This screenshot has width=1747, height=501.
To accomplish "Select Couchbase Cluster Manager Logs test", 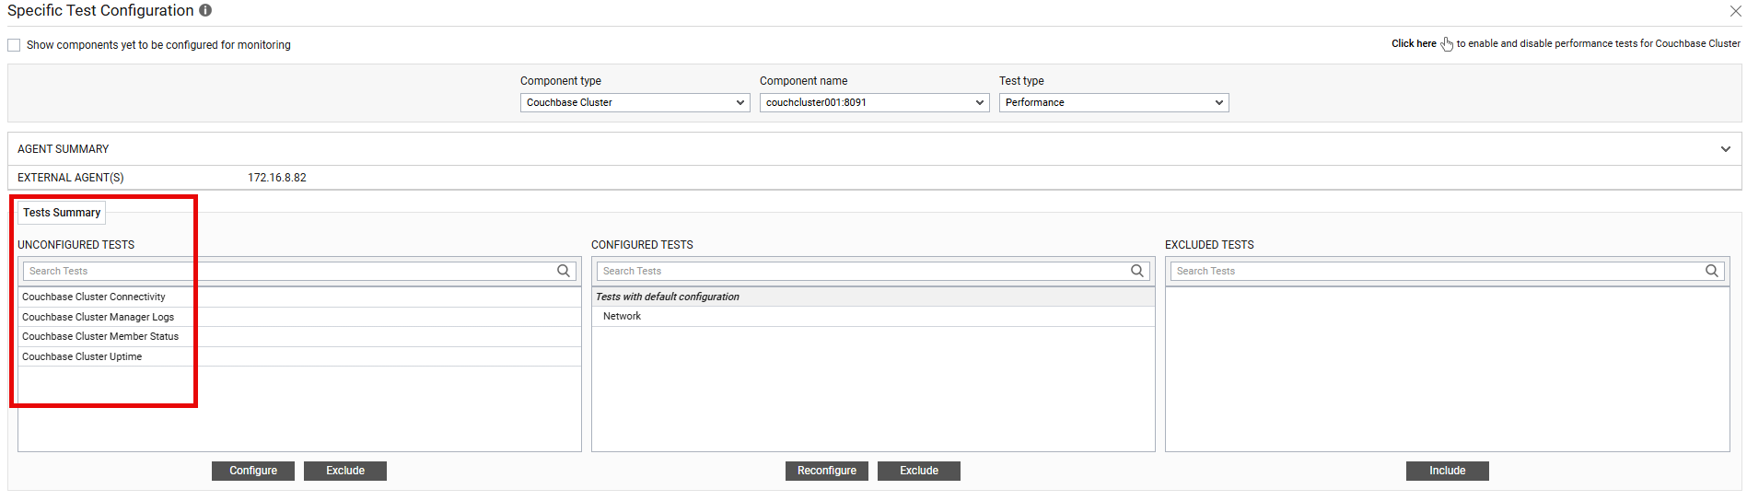I will point(98,317).
